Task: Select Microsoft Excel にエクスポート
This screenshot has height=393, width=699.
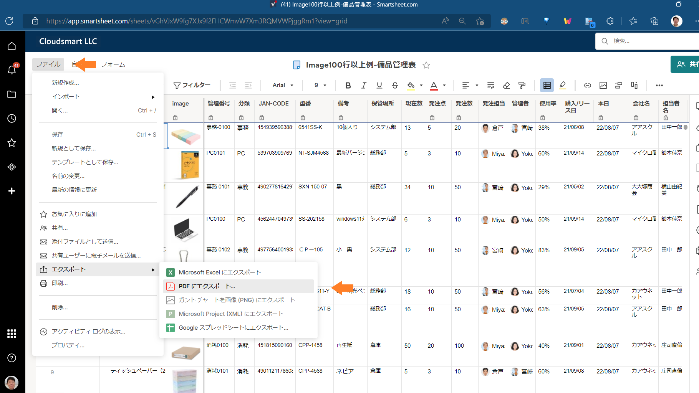Action: pos(219,272)
